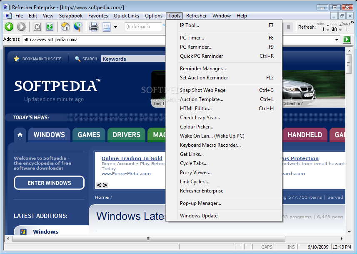
Task: Open the Refresher menu
Action: click(196, 16)
